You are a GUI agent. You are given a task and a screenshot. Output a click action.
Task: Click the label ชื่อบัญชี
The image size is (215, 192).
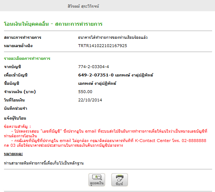12,83
